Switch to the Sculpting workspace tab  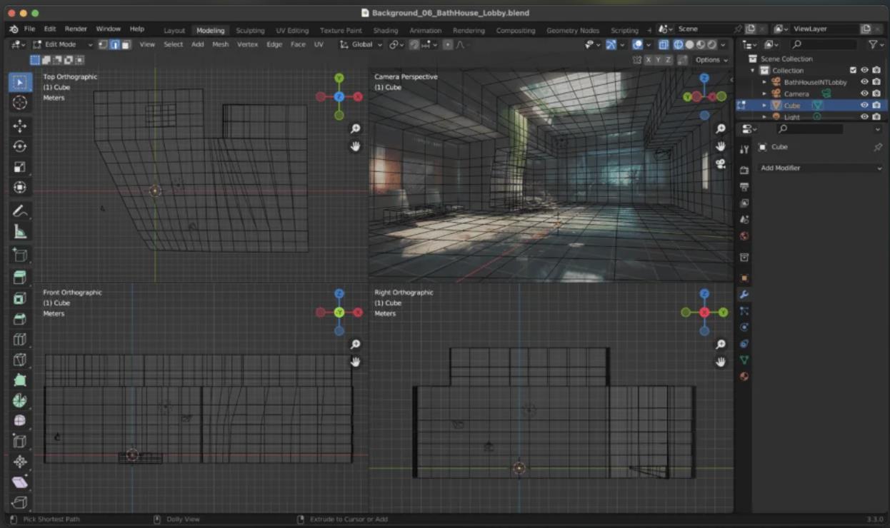click(x=250, y=31)
